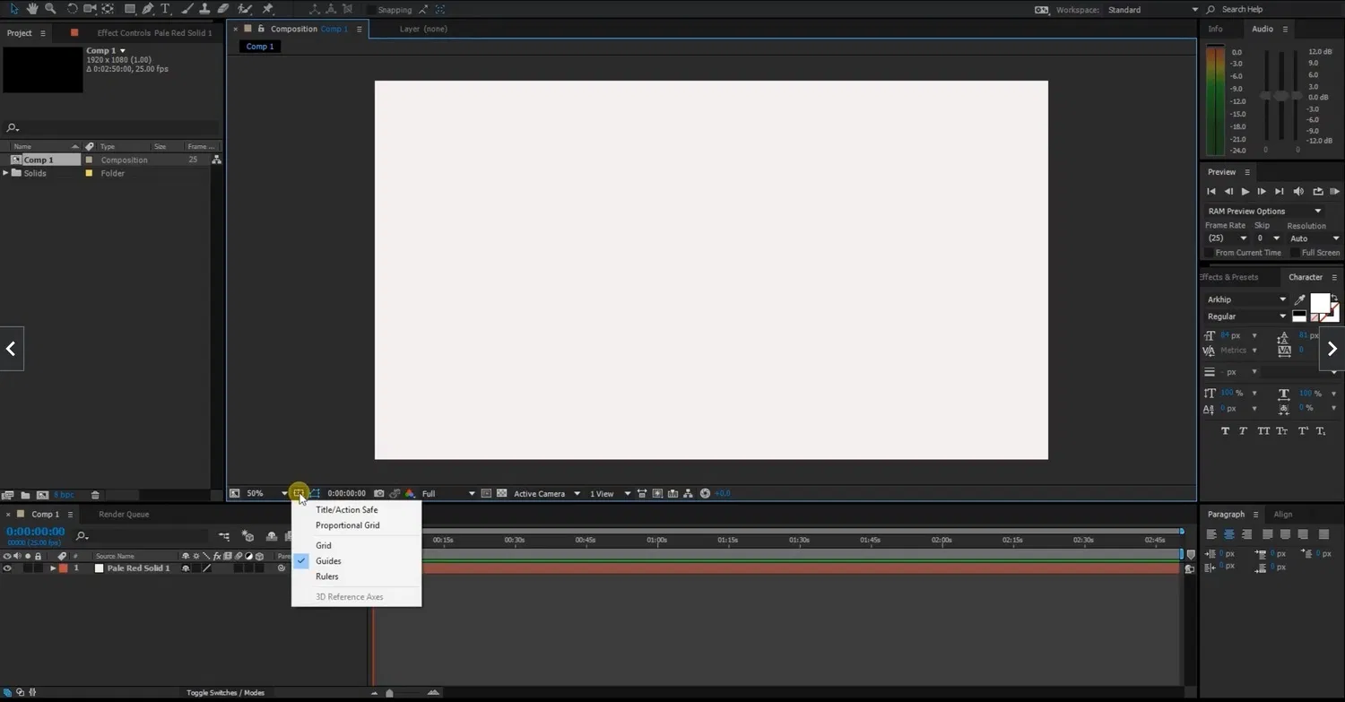Viewport: 1345px width, 702px height.
Task: Hide the Pale Red Solid 1 layer
Action: click(x=7, y=568)
